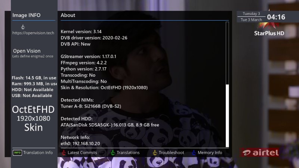
Task: Select the About heading
Action: [x=68, y=15]
